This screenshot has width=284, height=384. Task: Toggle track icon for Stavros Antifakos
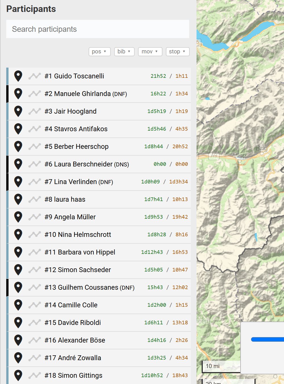coord(35,129)
